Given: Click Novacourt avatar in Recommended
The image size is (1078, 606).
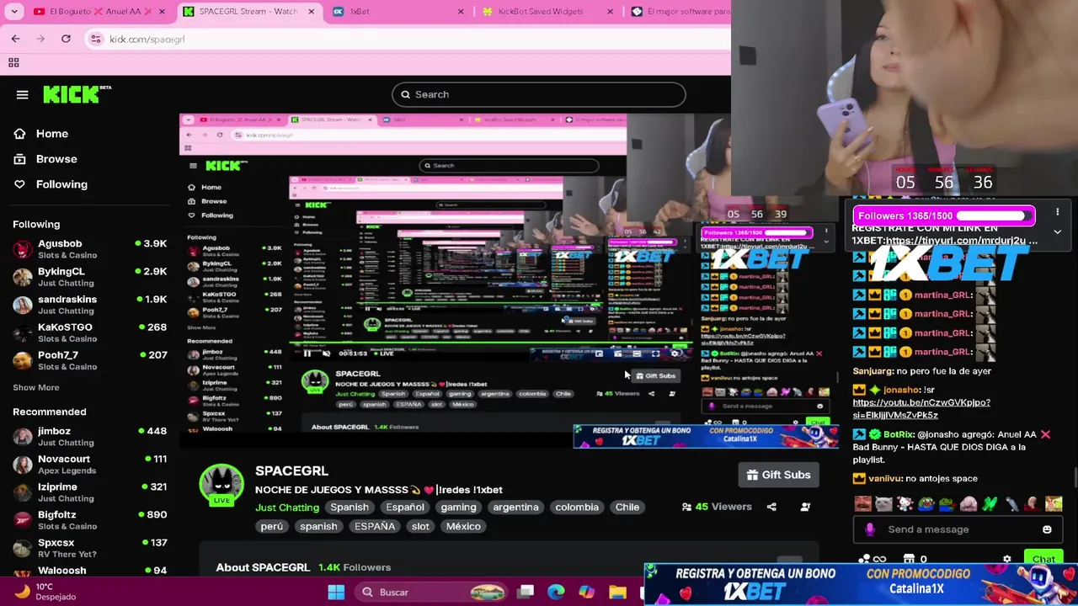Looking at the screenshot, I should (x=23, y=464).
